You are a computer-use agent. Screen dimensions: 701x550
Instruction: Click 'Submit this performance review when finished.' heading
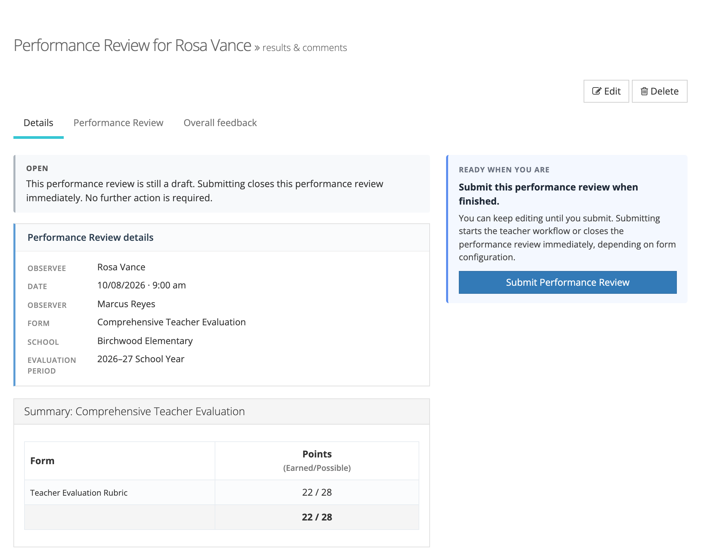click(548, 194)
